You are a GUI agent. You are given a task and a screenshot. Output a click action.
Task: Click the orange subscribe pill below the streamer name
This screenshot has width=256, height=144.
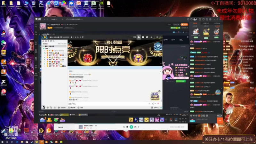[x=50, y=28]
